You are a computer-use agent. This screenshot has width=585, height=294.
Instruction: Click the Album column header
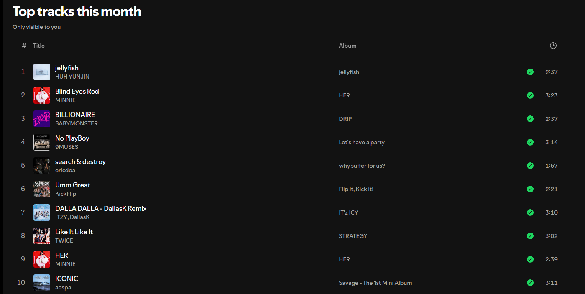(x=347, y=46)
